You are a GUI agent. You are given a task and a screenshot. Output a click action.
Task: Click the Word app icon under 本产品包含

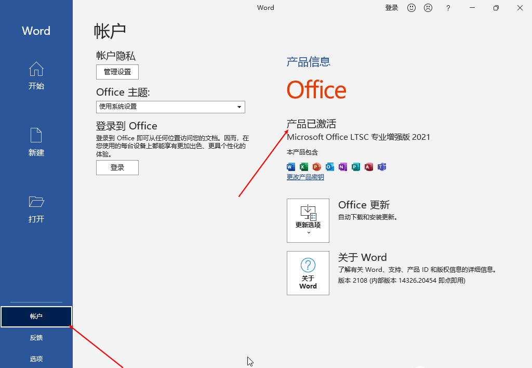tap(291, 167)
